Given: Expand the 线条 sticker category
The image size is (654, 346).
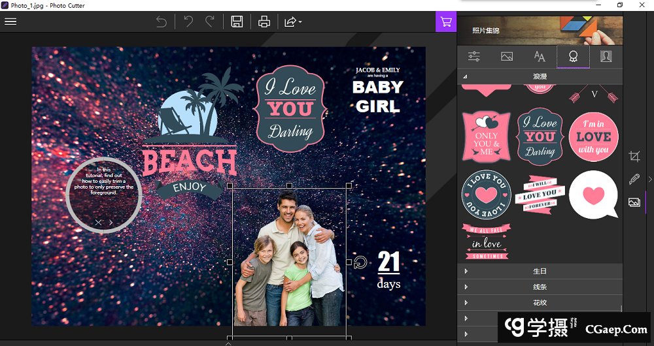Looking at the screenshot, I should (x=540, y=287).
